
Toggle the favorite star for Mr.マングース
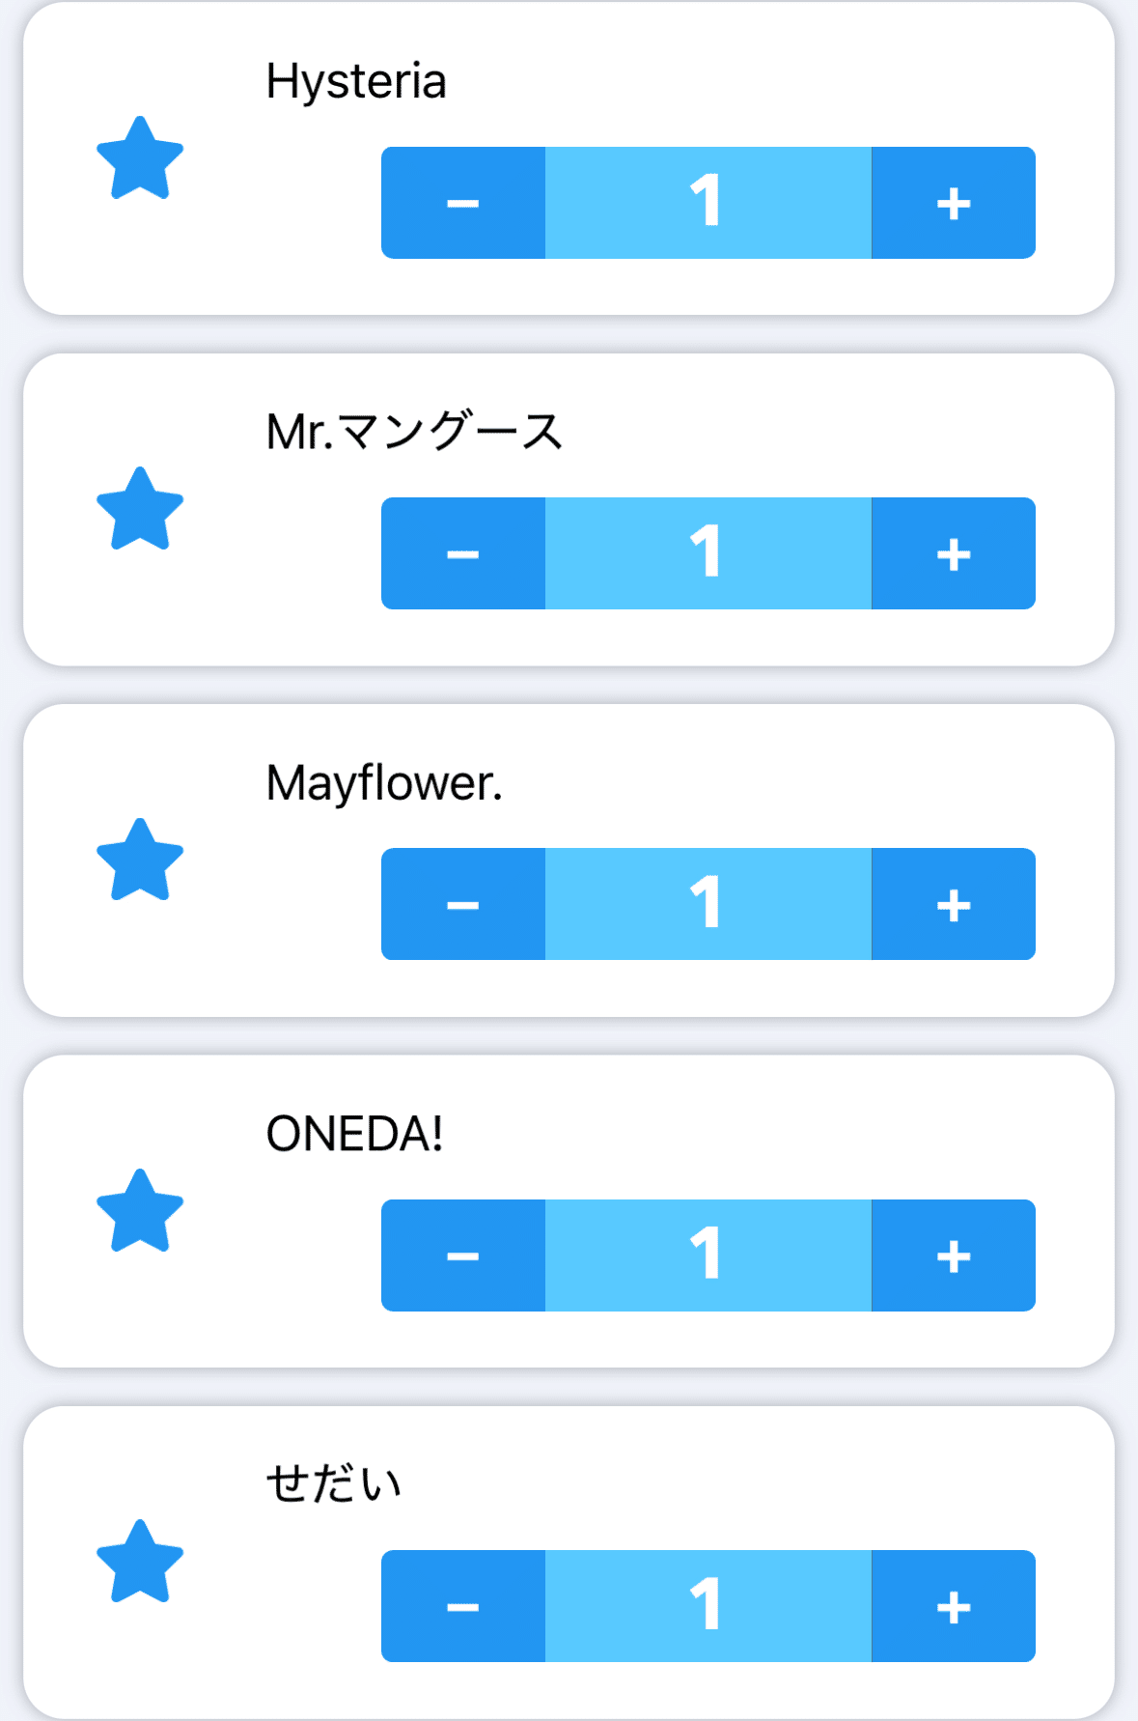[x=140, y=510]
